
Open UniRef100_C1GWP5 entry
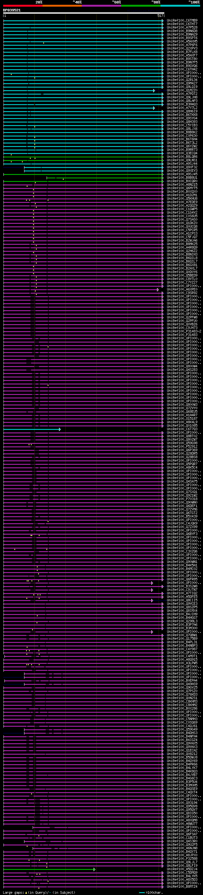tap(182, 209)
